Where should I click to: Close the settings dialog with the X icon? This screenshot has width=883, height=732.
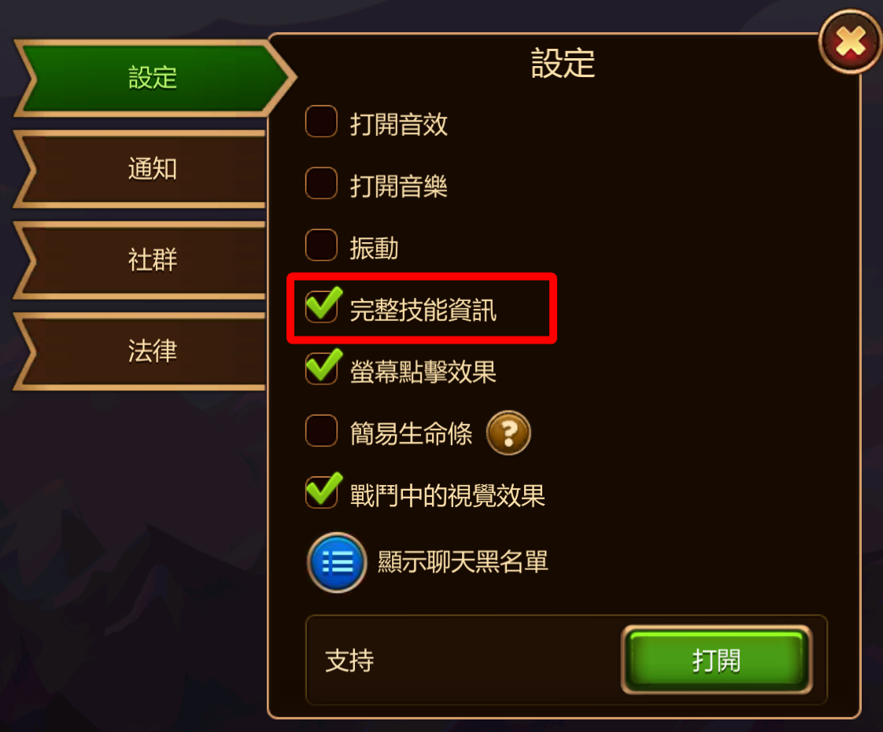tap(850, 42)
